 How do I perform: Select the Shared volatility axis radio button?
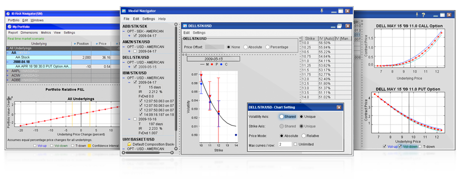coord(282,116)
